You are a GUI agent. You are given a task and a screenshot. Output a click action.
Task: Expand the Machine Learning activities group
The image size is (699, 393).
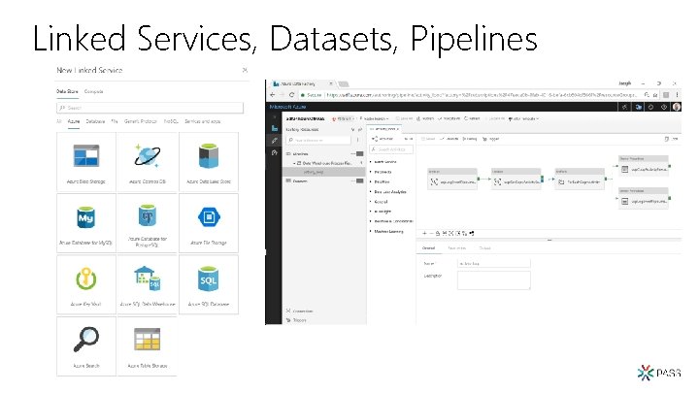388,232
